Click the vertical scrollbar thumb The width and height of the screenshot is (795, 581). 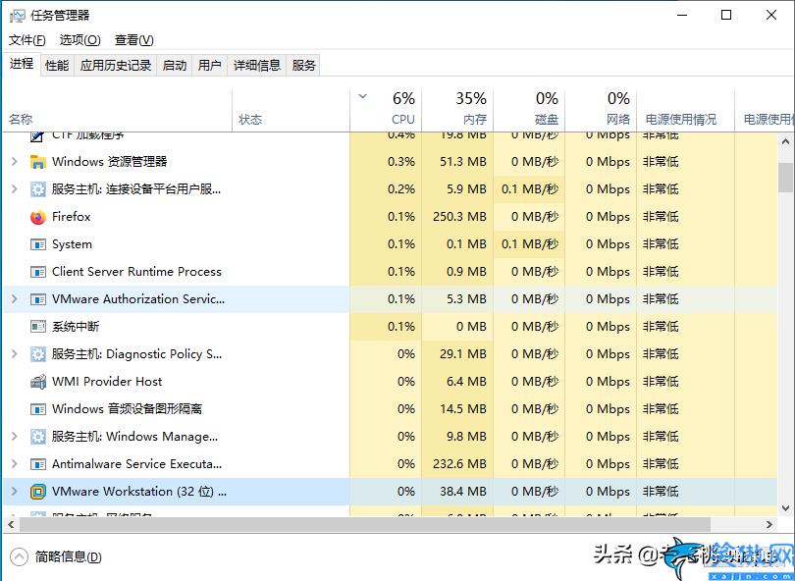(785, 178)
